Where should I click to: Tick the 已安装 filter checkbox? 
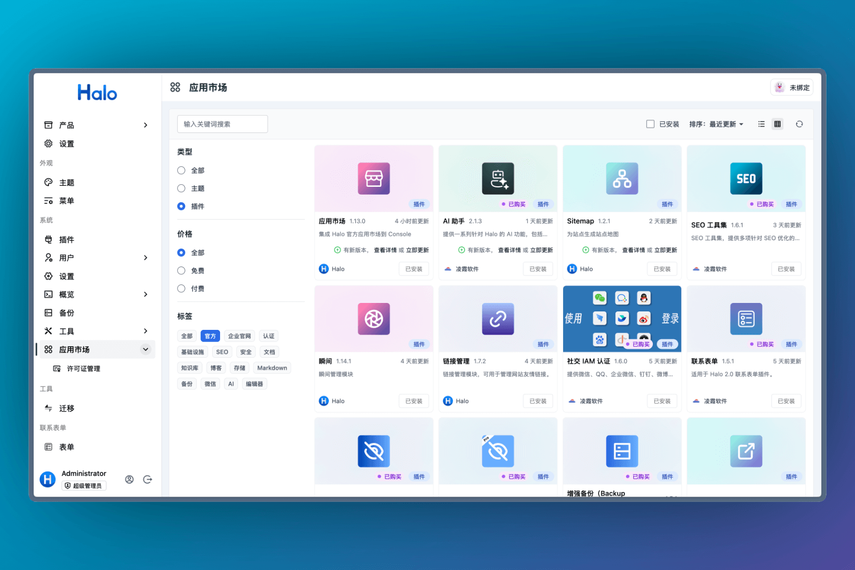tap(650, 124)
